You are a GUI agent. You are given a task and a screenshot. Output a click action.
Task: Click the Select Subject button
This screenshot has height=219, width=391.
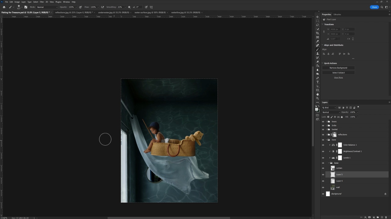[338, 73]
